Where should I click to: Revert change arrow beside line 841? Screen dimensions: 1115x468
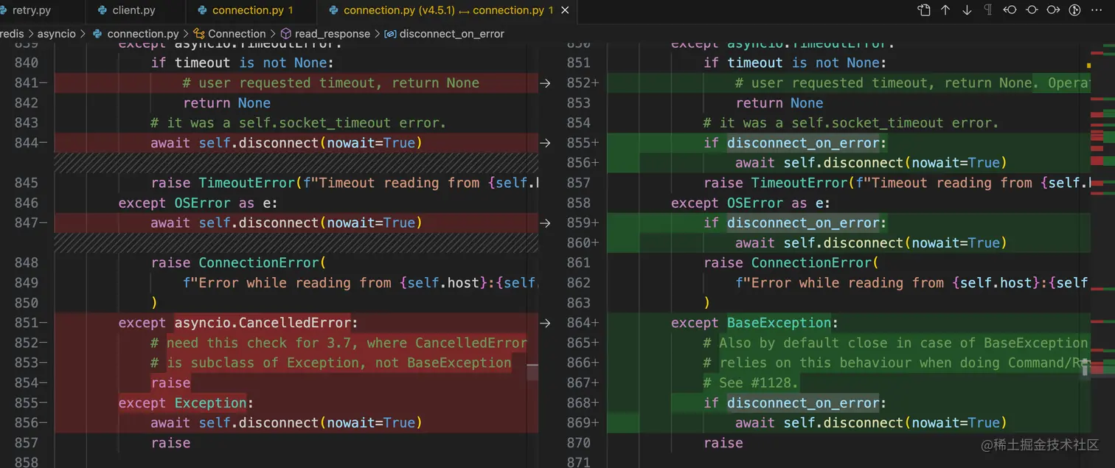(x=545, y=83)
